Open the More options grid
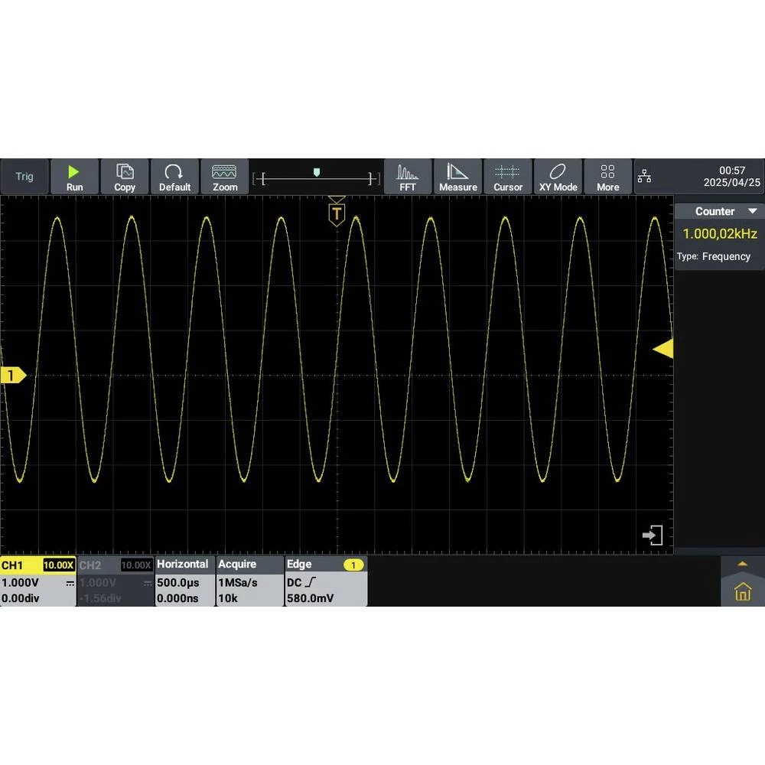 point(608,177)
